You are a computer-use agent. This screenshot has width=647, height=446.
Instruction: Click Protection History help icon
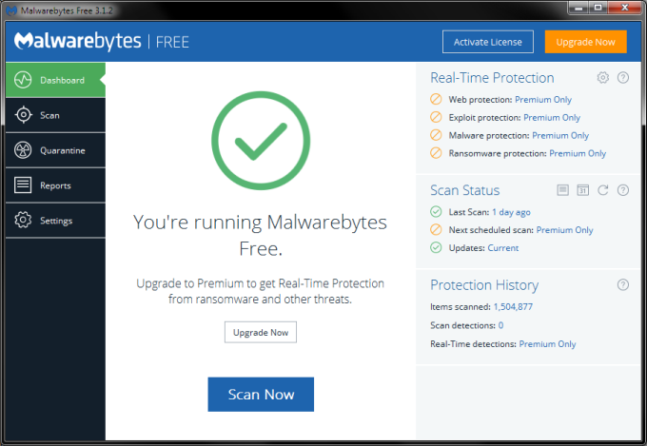[x=623, y=284]
